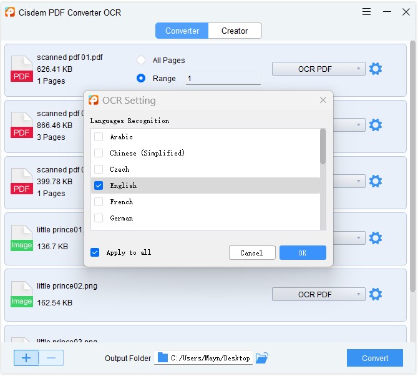The width and height of the screenshot is (418, 376).
Task: Open OCR PDF dropdown for scanned pdf 01.pdf
Action: click(318, 69)
